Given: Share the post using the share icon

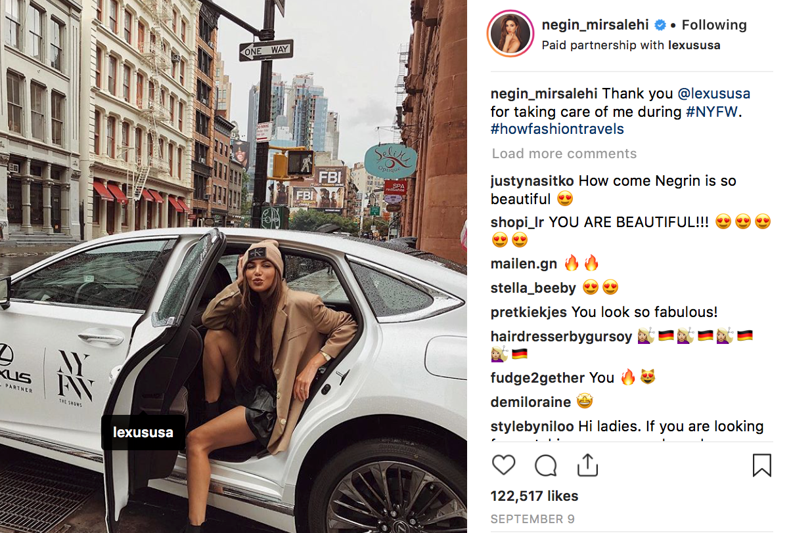Looking at the screenshot, I should (x=587, y=464).
